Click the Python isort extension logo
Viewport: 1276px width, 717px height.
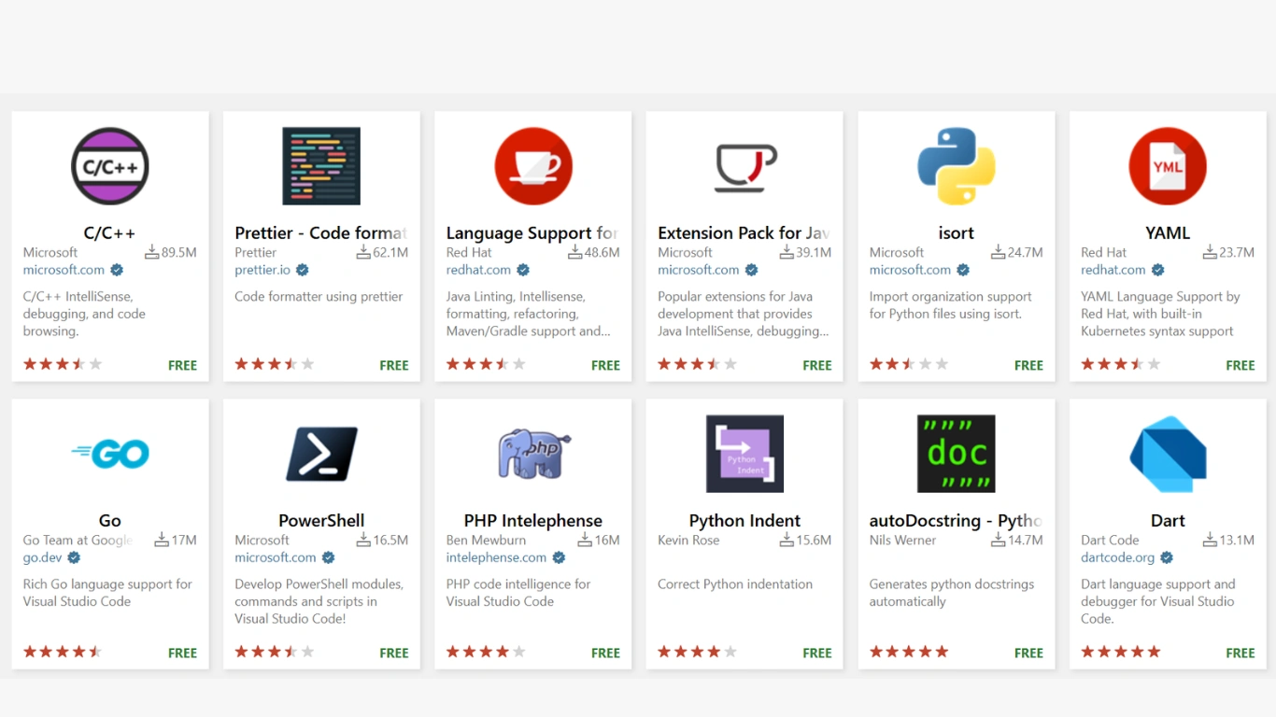956,166
